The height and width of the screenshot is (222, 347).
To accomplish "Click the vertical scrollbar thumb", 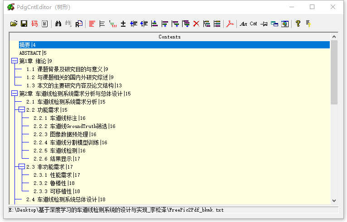I will point(334,72).
